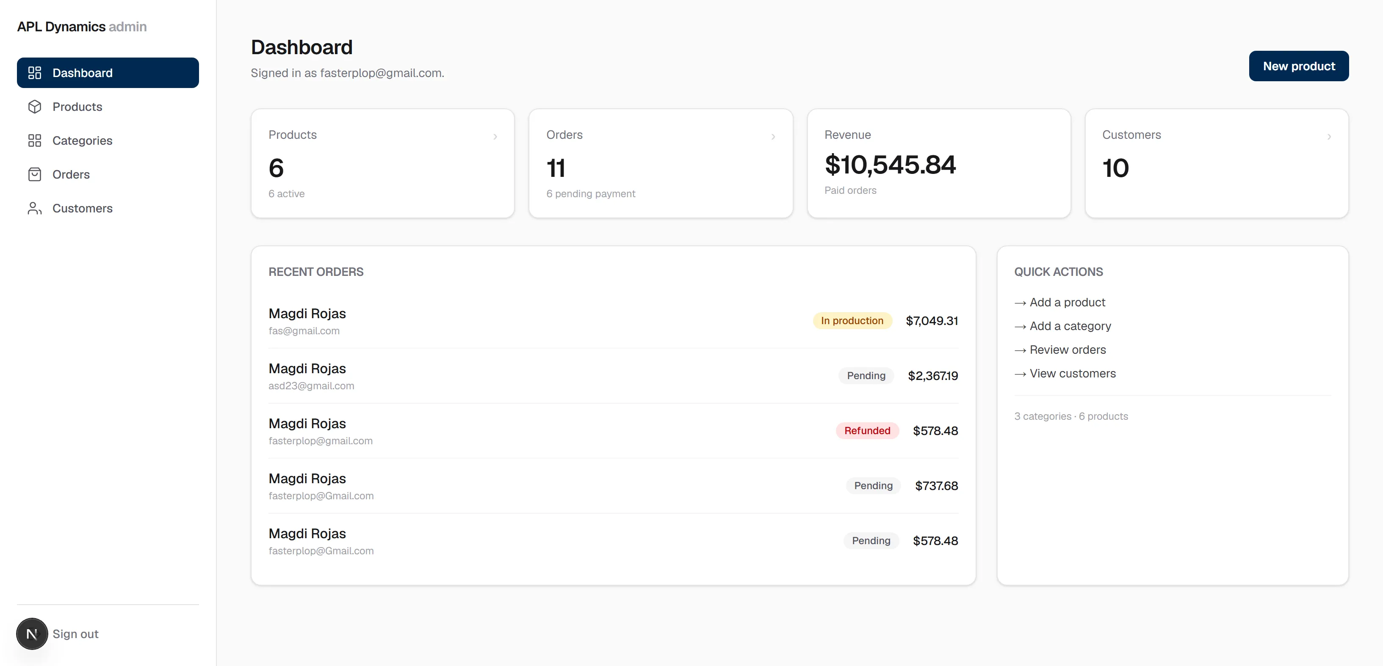
Task: Click the Revenue $10,545.84 card
Action: [939, 164]
